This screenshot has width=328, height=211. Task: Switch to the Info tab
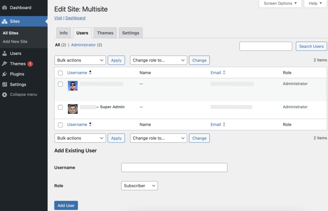click(64, 33)
